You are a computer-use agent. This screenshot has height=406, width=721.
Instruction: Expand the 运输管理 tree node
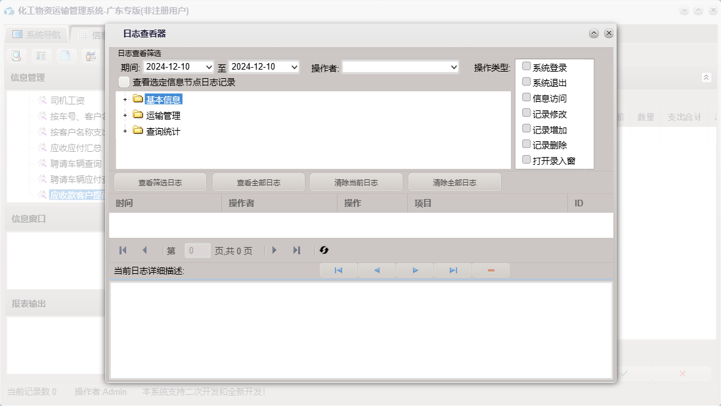(125, 116)
